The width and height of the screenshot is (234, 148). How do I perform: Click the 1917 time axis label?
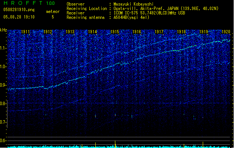pyautogui.click(x=159, y=32)
